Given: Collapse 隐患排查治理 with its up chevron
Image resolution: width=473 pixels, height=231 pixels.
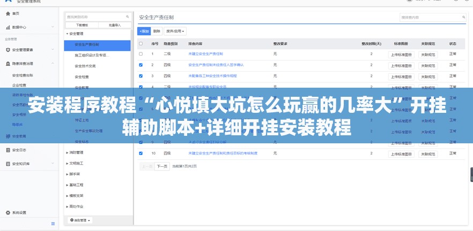Looking at the screenshot, I should [x=53, y=64].
